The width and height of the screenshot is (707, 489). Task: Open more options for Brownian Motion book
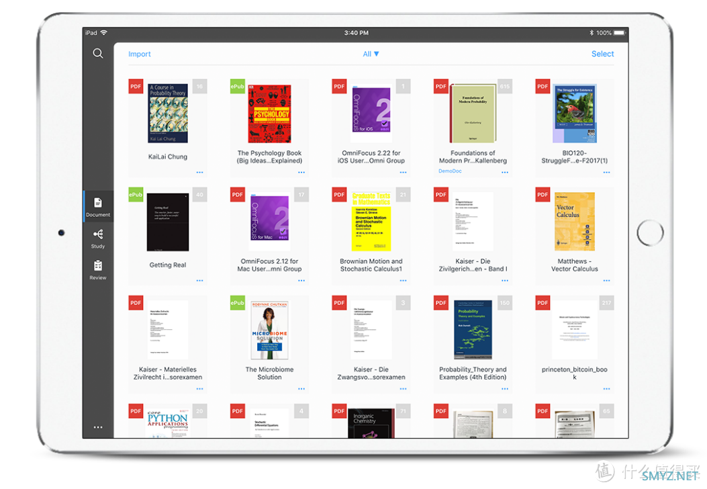403,281
